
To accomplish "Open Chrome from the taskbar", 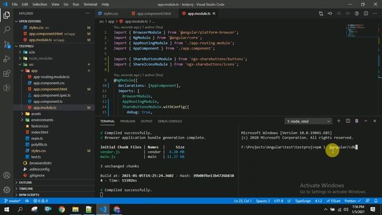I will click(61, 210).
